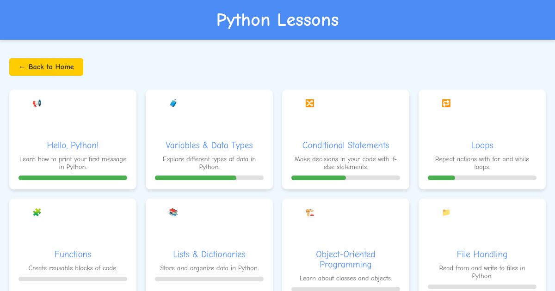Image resolution: width=555 pixels, height=291 pixels.
Task: Open the Hello, Python! lesson link
Action: [x=73, y=145]
